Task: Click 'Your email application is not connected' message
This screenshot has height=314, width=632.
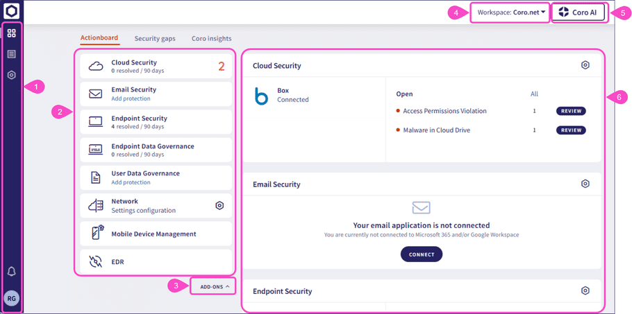Action: [421, 225]
